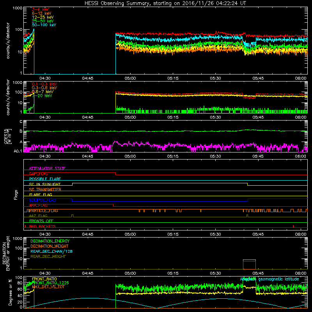Choose the REAR_DEC_WEIGHT legend entry

(48, 257)
